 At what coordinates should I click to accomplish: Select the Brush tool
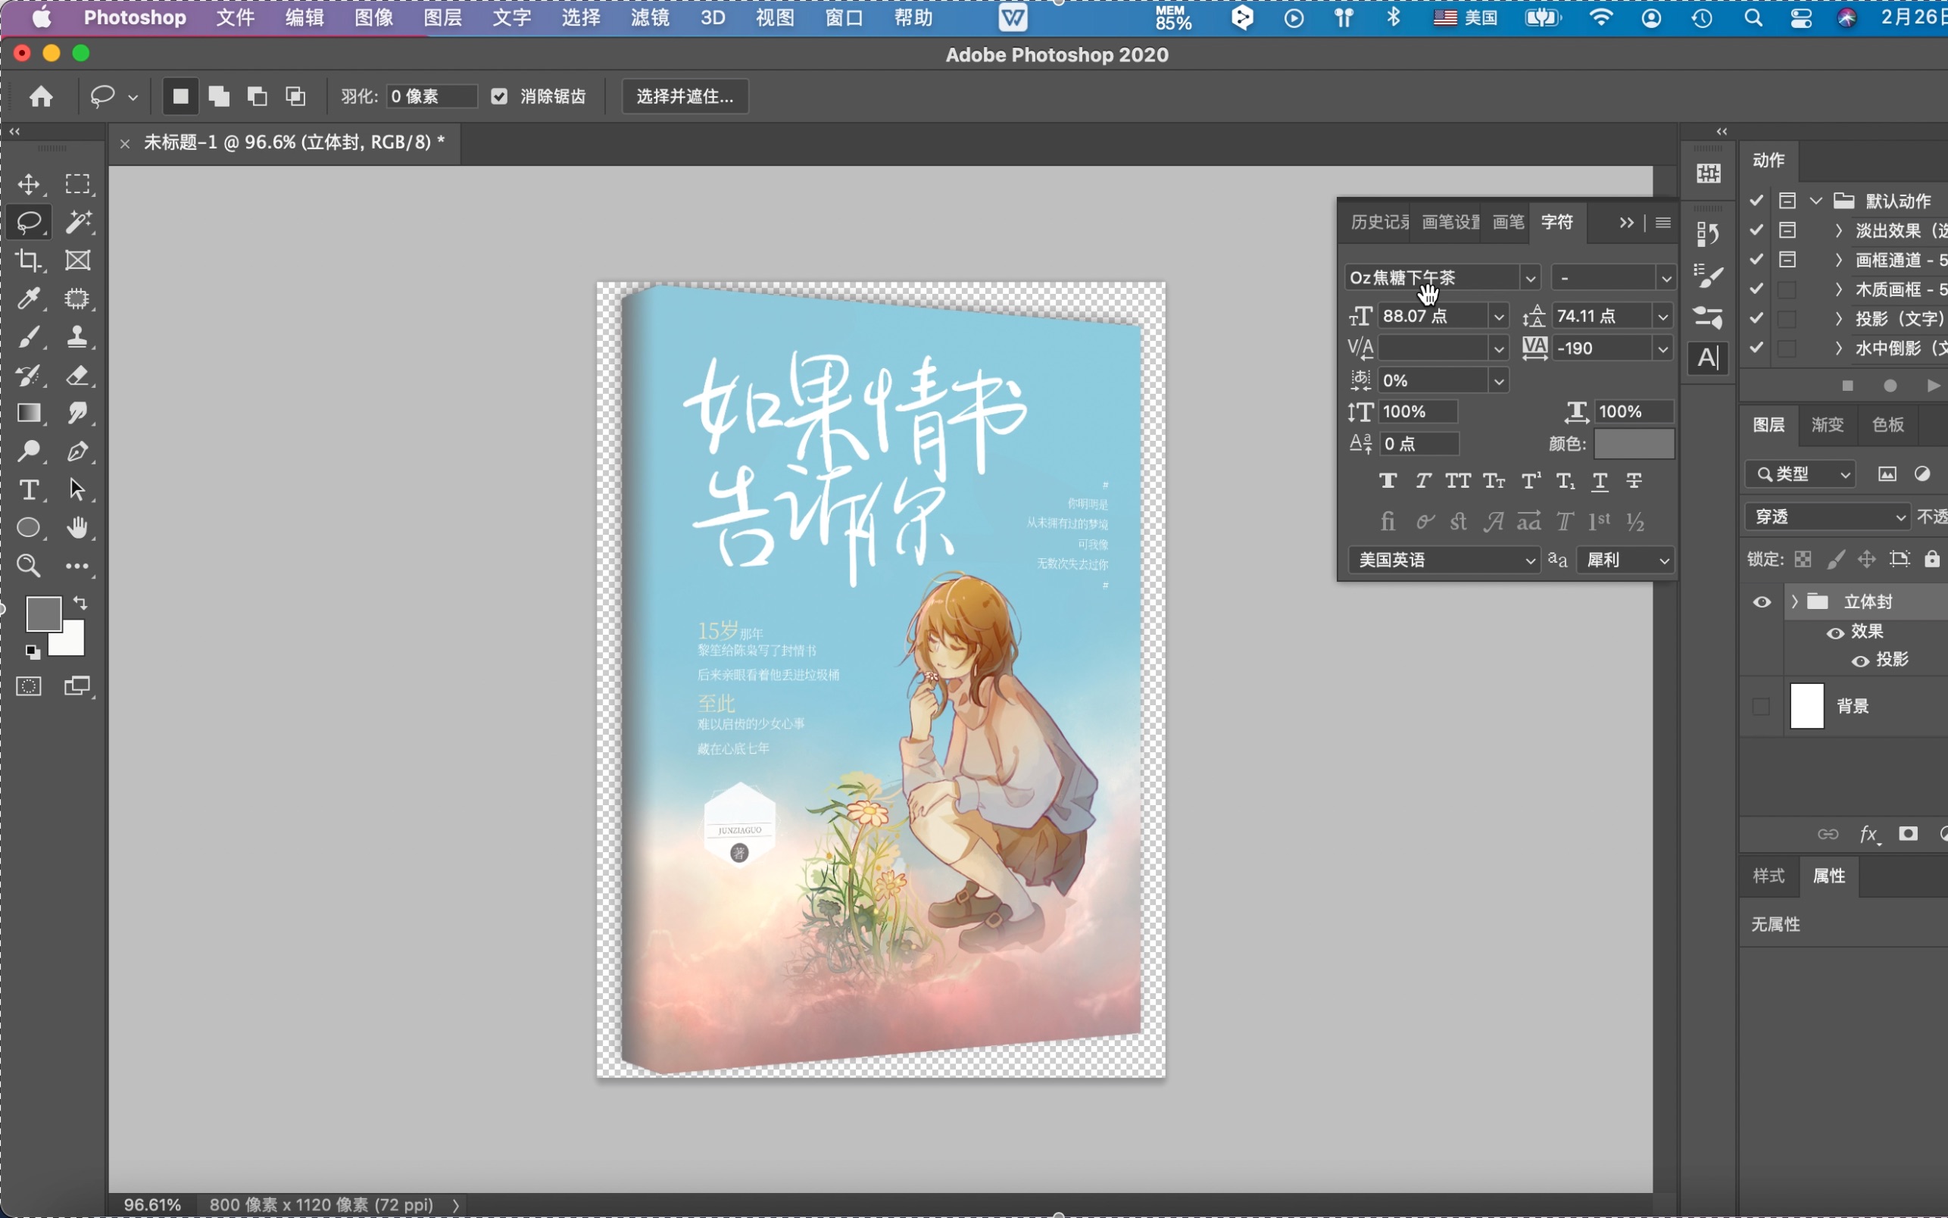click(29, 337)
